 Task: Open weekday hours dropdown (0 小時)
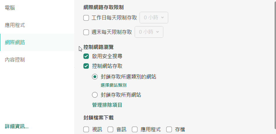154,18
